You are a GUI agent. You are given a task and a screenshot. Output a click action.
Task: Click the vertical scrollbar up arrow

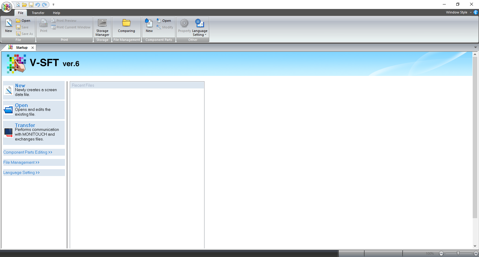pyautogui.click(x=475, y=54)
